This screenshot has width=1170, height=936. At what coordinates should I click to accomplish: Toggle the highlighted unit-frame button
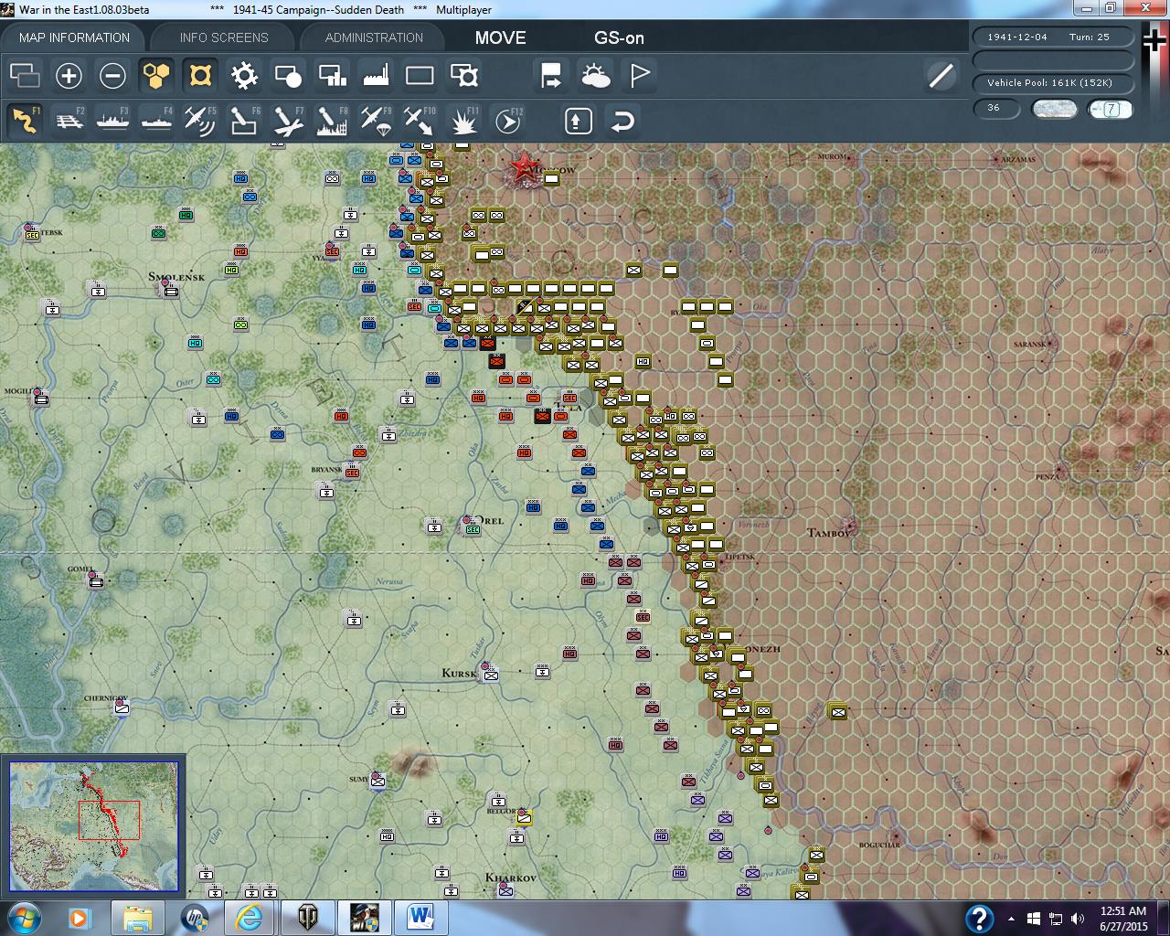coord(200,76)
